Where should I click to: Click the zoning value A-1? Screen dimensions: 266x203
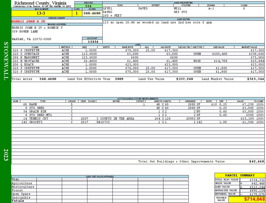[x=211, y=8]
